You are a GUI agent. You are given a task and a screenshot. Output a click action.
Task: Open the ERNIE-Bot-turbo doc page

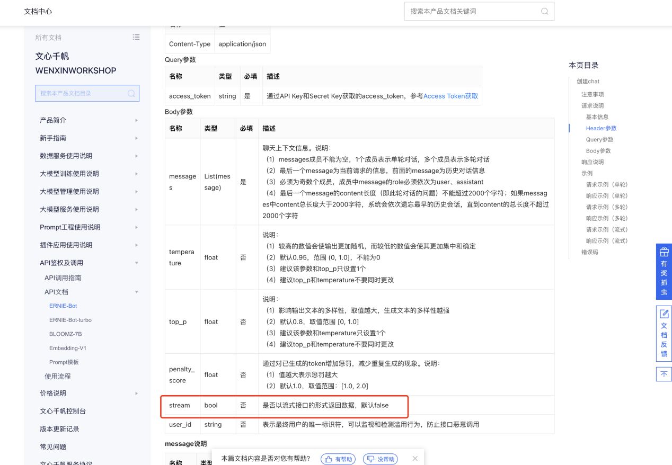pyautogui.click(x=70, y=320)
